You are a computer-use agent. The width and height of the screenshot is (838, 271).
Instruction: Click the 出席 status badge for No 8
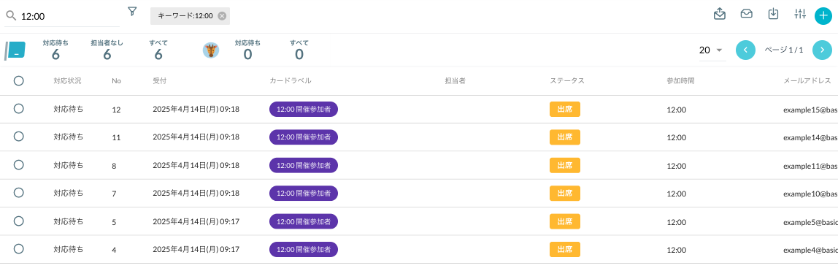pos(565,165)
